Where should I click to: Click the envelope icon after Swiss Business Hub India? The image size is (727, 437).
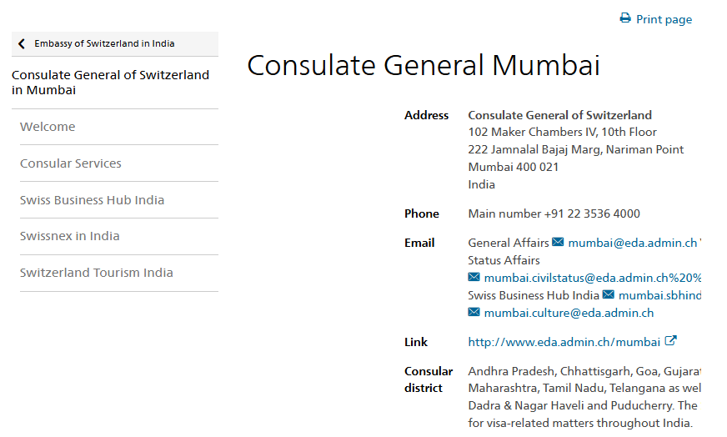(609, 295)
